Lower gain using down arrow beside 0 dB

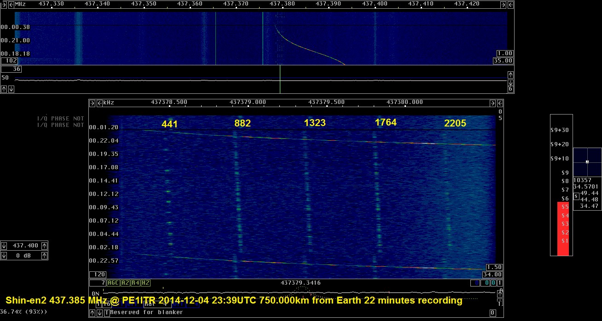4,256
